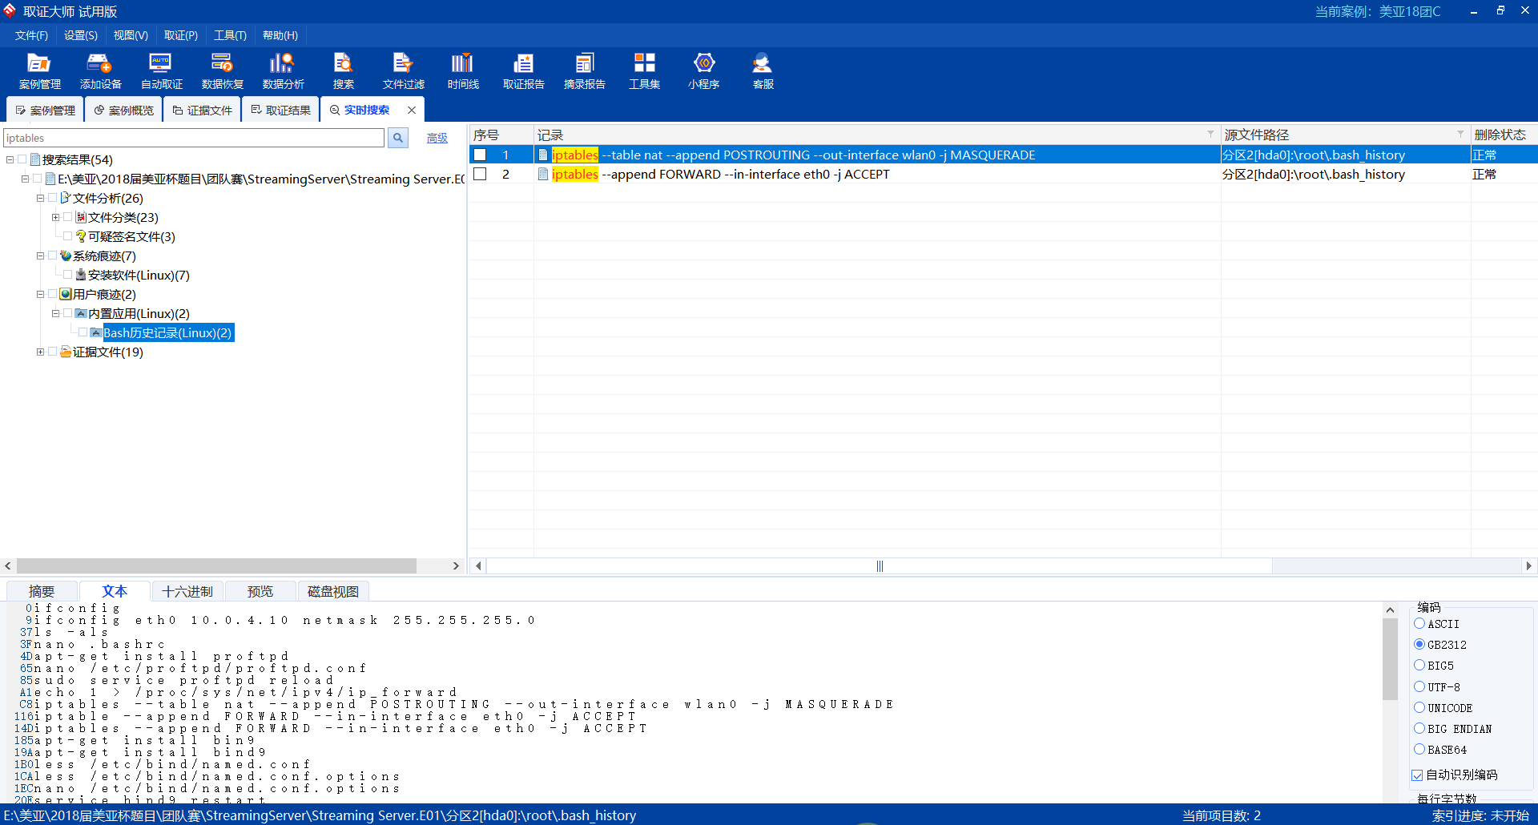
Task: Select BIG ENDIAN encoding
Action: tap(1419, 728)
